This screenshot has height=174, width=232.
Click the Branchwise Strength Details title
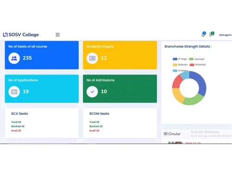(187, 46)
